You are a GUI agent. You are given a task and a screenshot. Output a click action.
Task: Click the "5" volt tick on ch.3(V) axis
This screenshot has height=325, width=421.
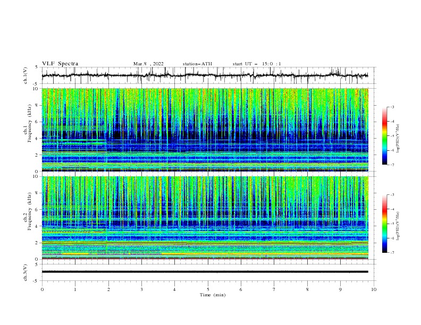tap(37, 264)
